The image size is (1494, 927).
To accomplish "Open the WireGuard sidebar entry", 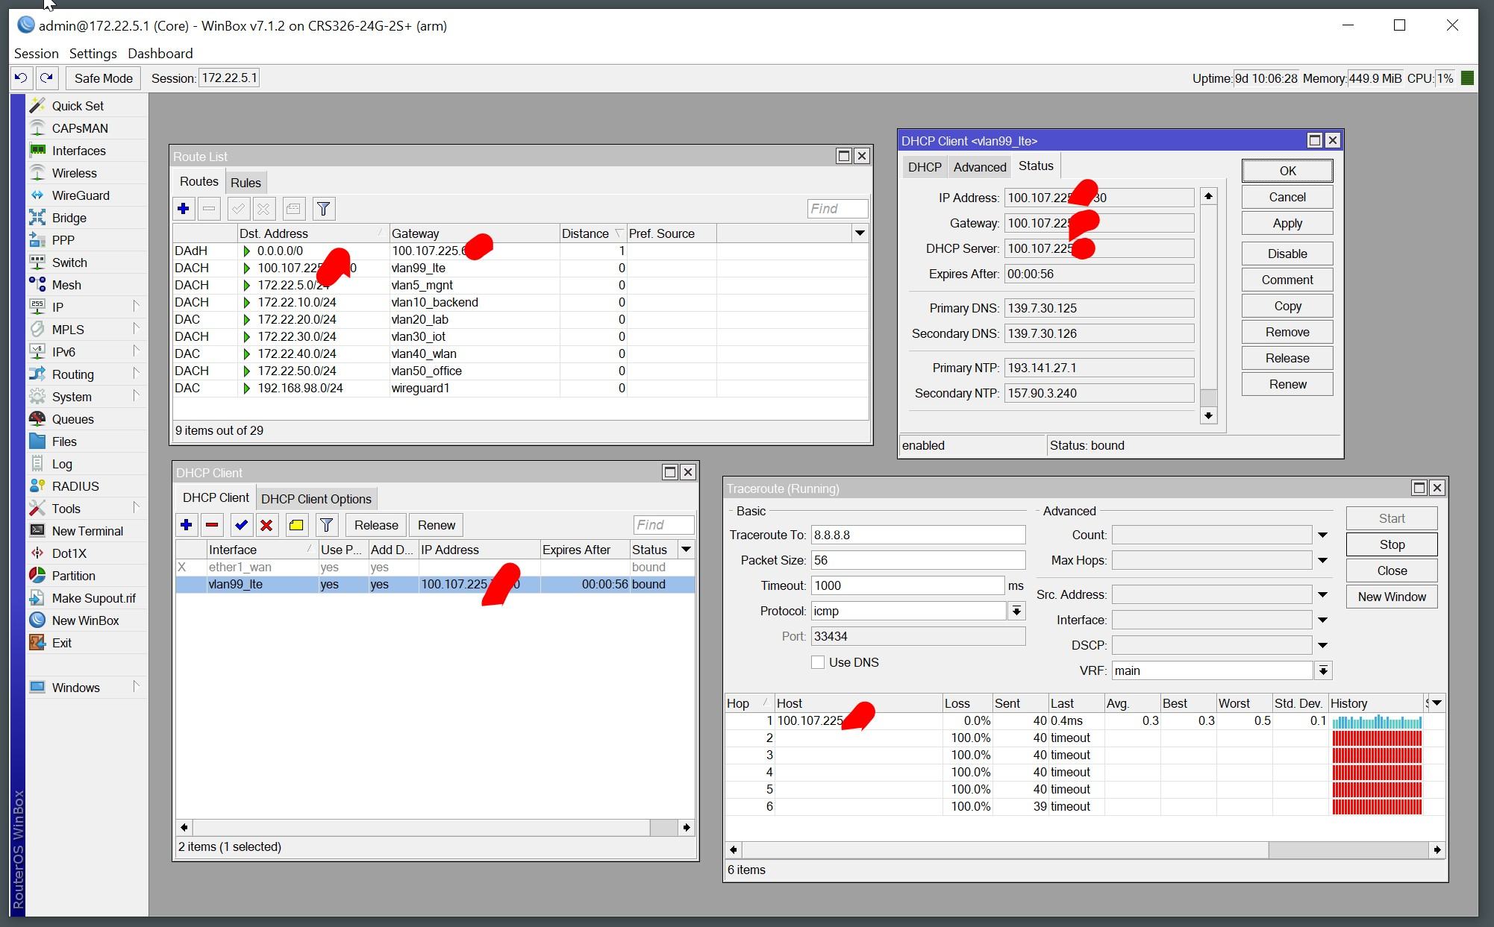I will 81,195.
